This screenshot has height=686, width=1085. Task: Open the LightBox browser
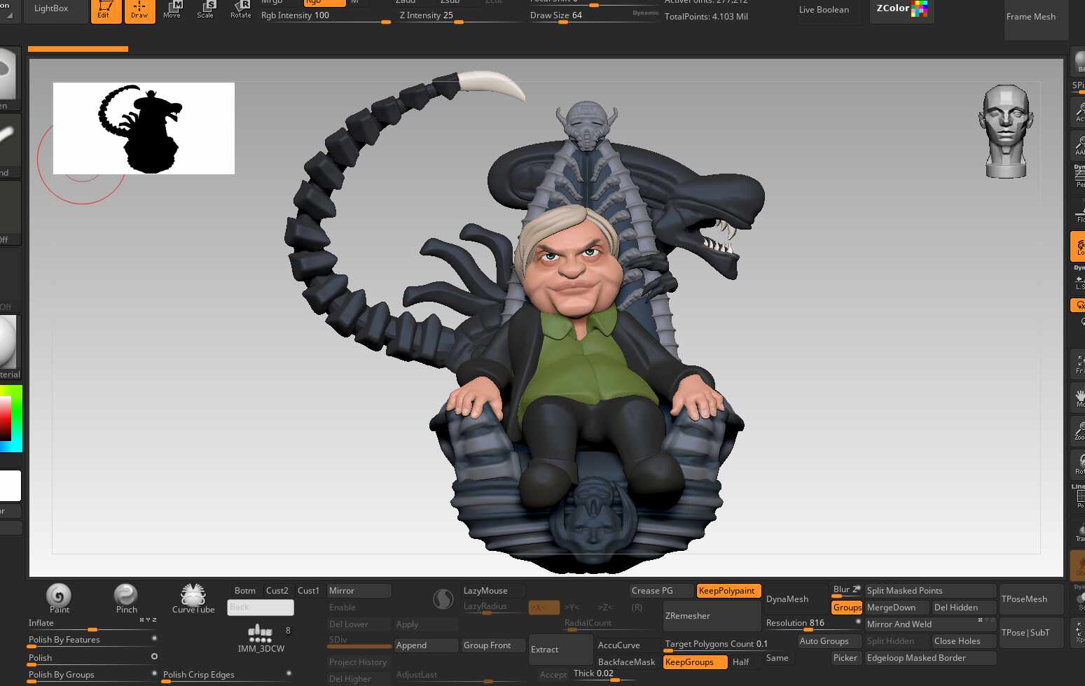point(51,9)
